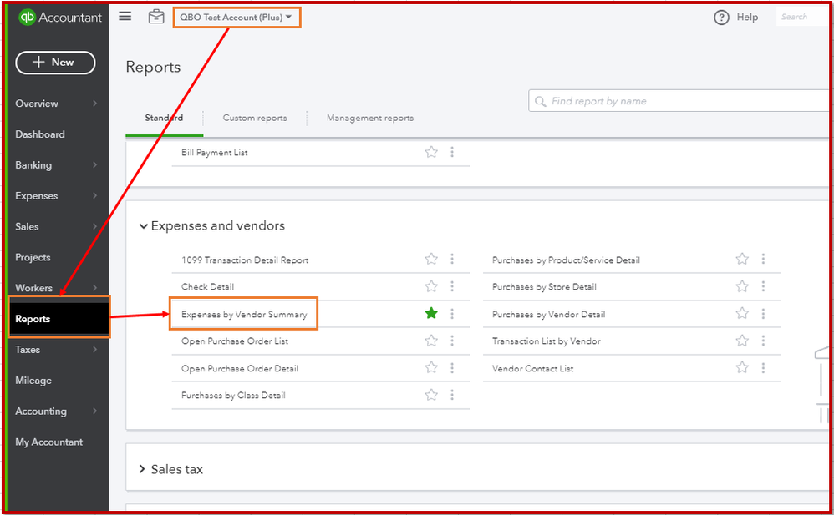Unfavorite the Expenses by Vendor Summary report
The width and height of the screenshot is (834, 515).
(431, 314)
